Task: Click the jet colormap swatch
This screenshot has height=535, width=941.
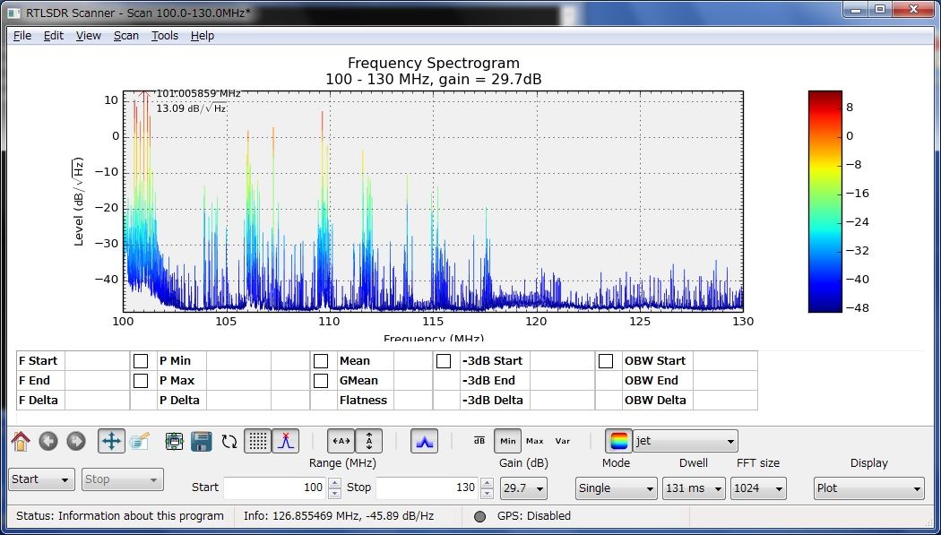Action: (620, 440)
